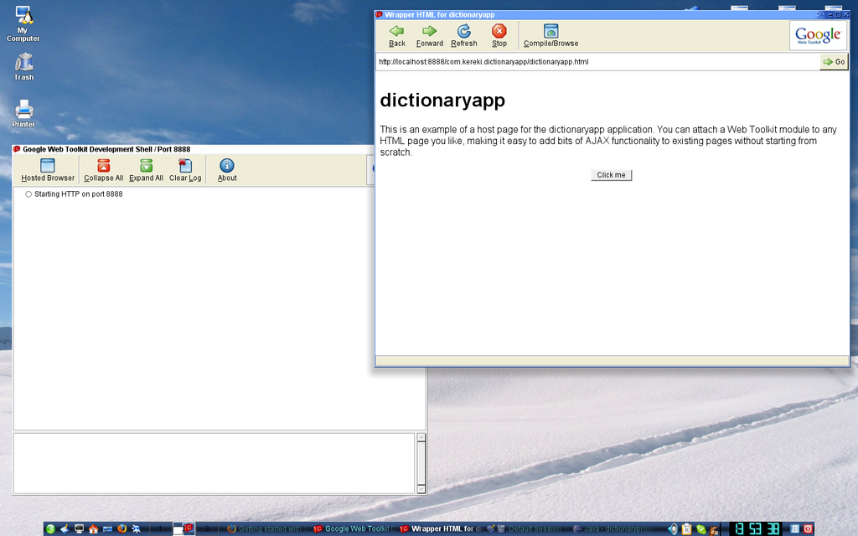The height and width of the screenshot is (536, 858).
Task: Focus the localhost URL address field
Action: tap(595, 62)
